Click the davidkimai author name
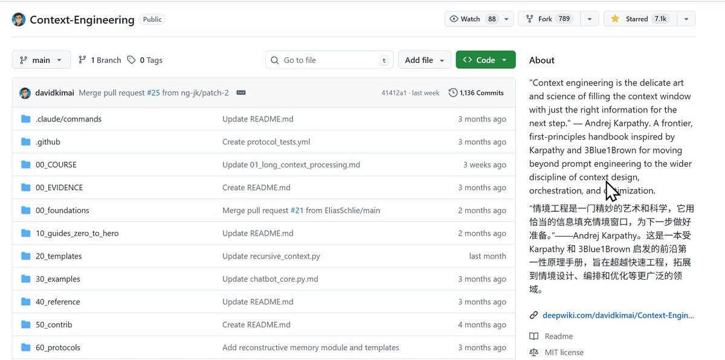725x360 pixels. pos(55,93)
